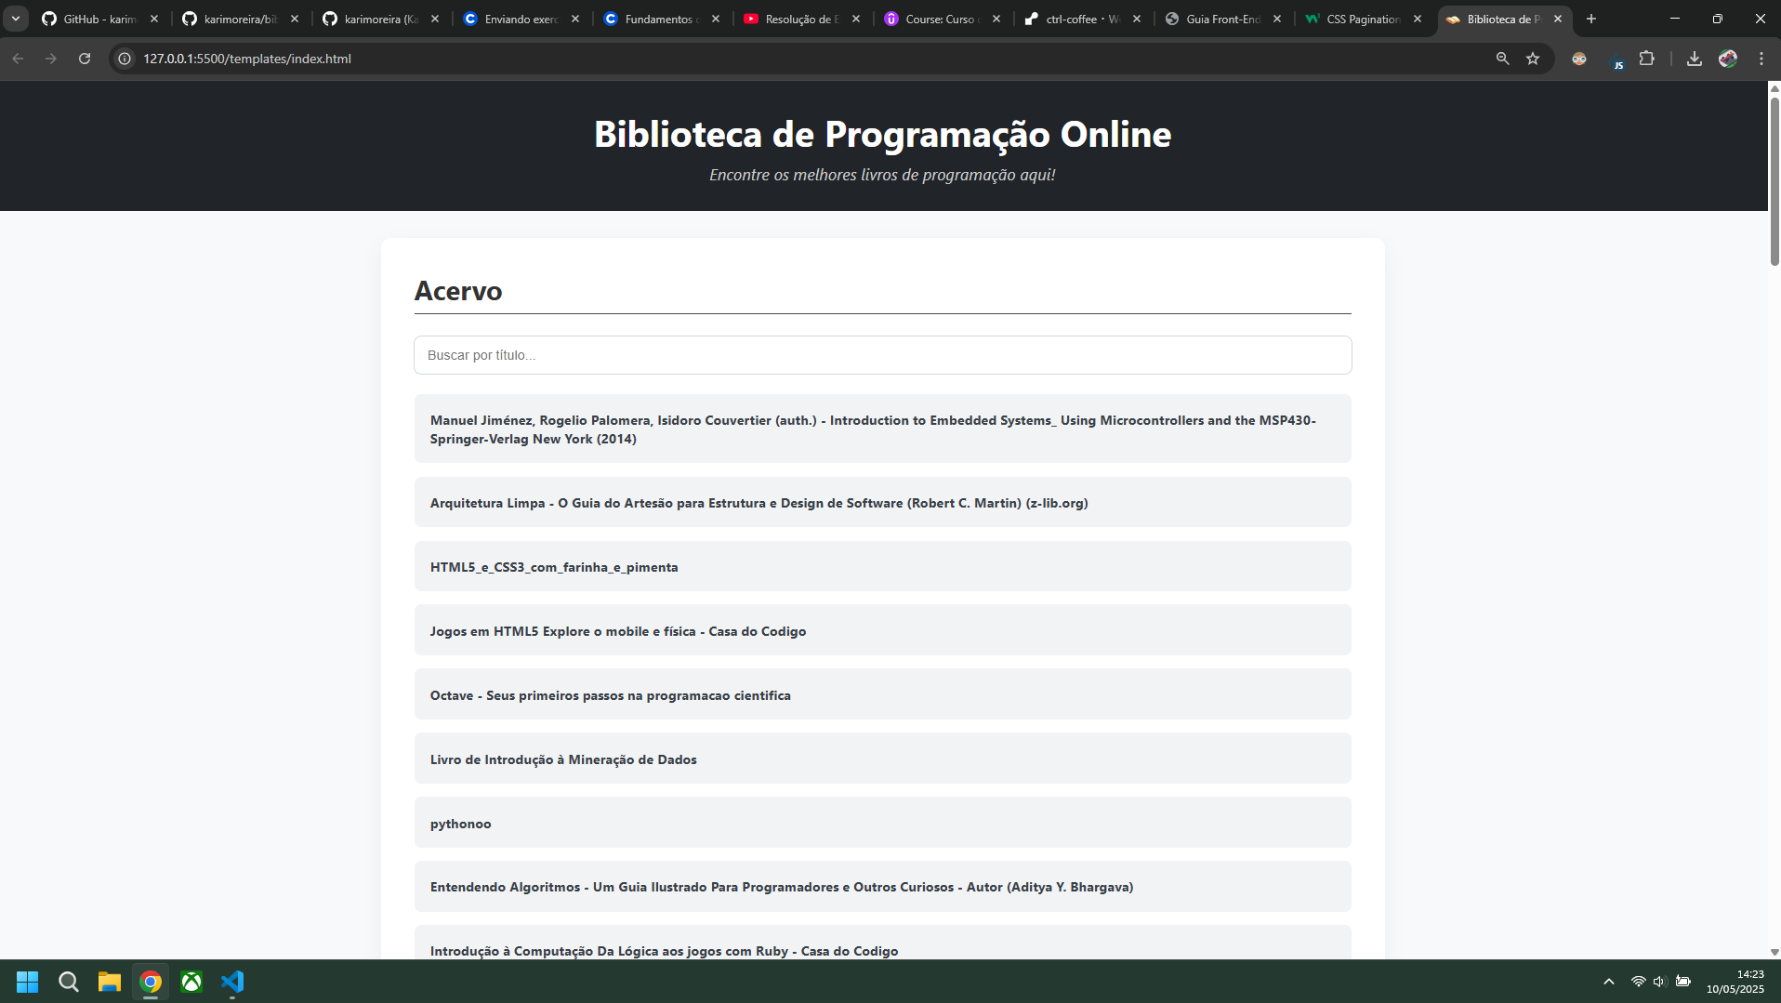Click the scrollbar down arrow
1781x1003 pixels.
pos(1774,952)
